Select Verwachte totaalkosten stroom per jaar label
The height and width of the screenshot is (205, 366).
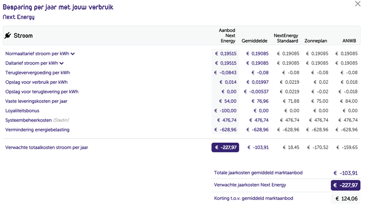click(47, 147)
